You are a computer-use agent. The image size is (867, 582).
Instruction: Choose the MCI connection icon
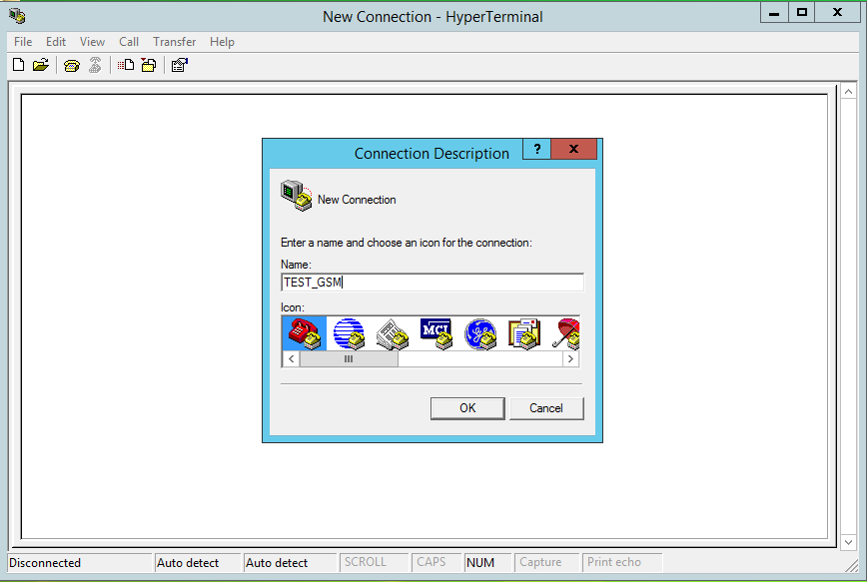tap(436, 333)
